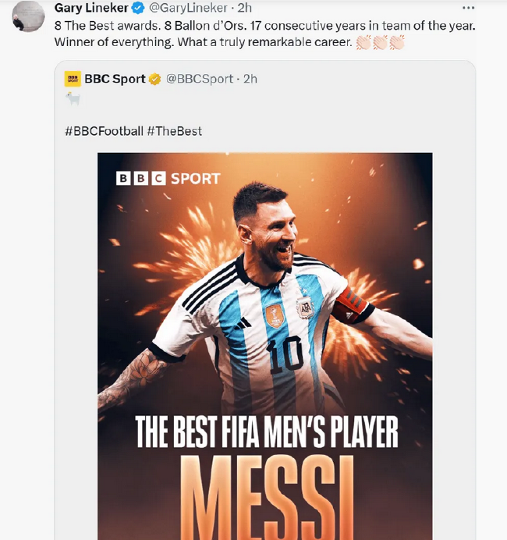Open the 2h timestamp on the quoted BBC Sport tweet
The width and height of the screenshot is (507, 540).
point(250,79)
